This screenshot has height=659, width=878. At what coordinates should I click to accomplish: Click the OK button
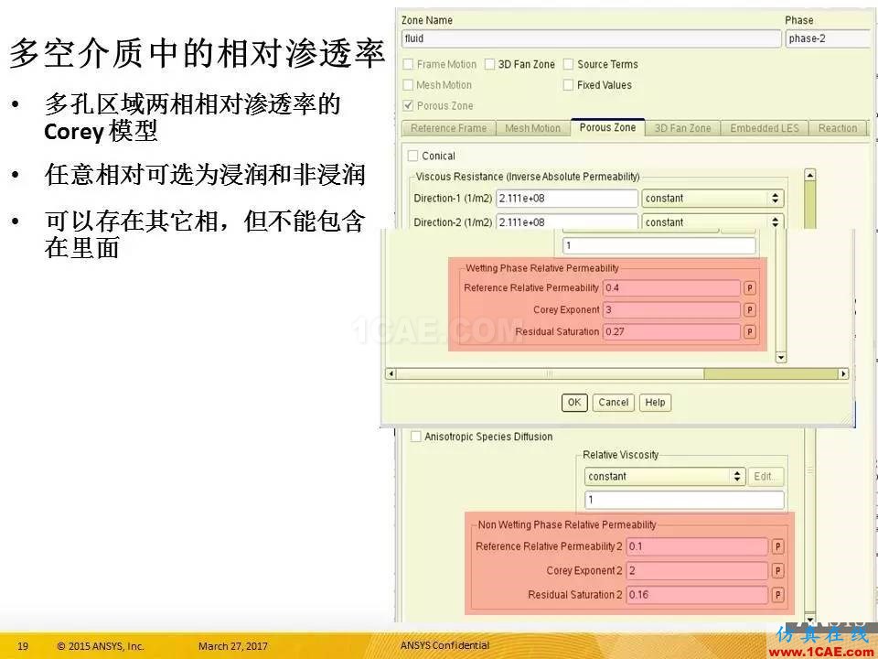tap(574, 403)
